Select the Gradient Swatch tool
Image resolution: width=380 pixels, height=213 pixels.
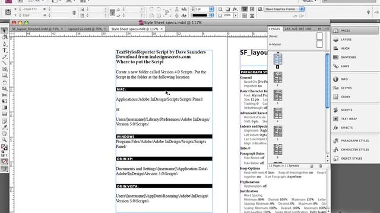point(4,108)
